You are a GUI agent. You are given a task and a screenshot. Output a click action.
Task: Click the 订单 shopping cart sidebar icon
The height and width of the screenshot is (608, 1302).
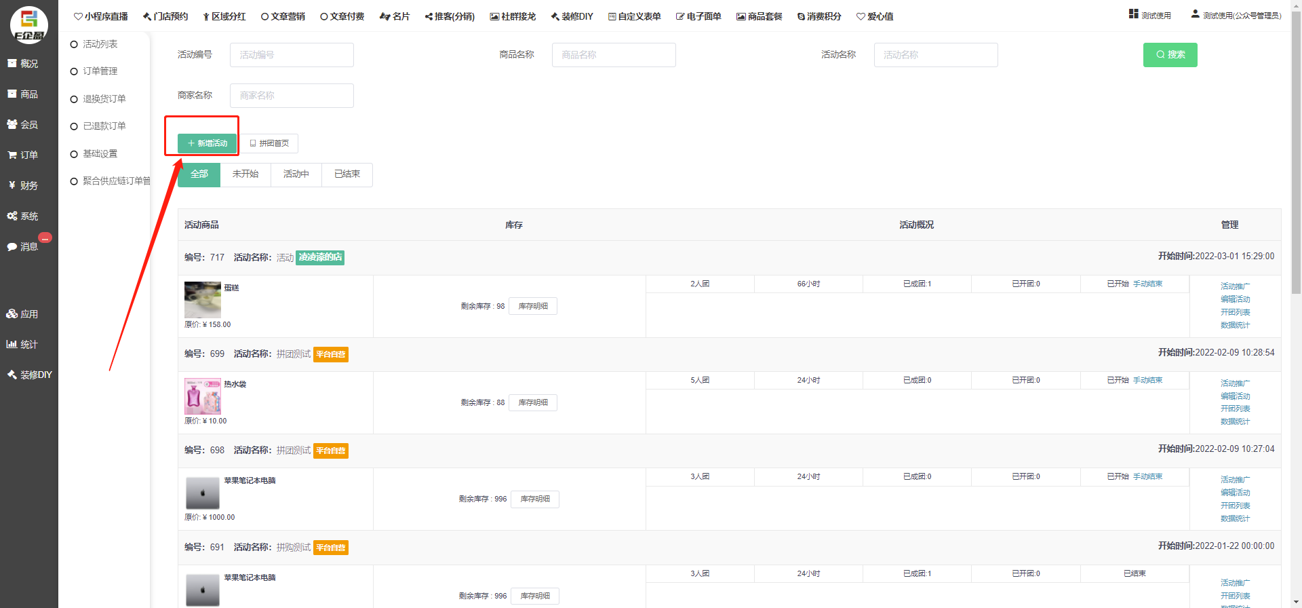23,155
